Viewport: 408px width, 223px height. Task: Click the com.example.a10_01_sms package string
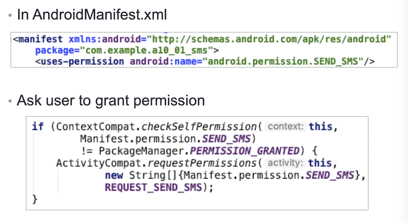pos(147,50)
